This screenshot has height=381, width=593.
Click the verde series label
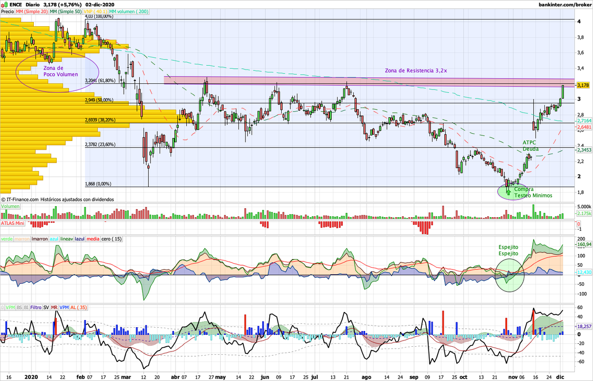(7, 239)
